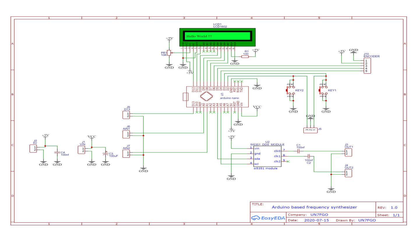
Task: Select the J3 OUT1 connector
Action: pyautogui.click(x=348, y=152)
